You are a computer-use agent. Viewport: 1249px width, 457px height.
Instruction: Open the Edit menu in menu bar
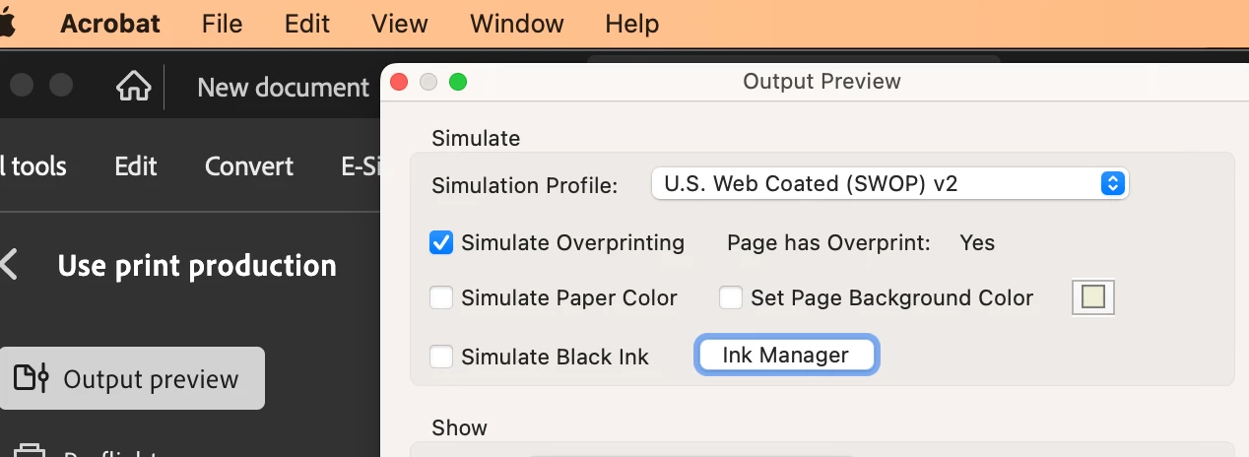(x=307, y=24)
